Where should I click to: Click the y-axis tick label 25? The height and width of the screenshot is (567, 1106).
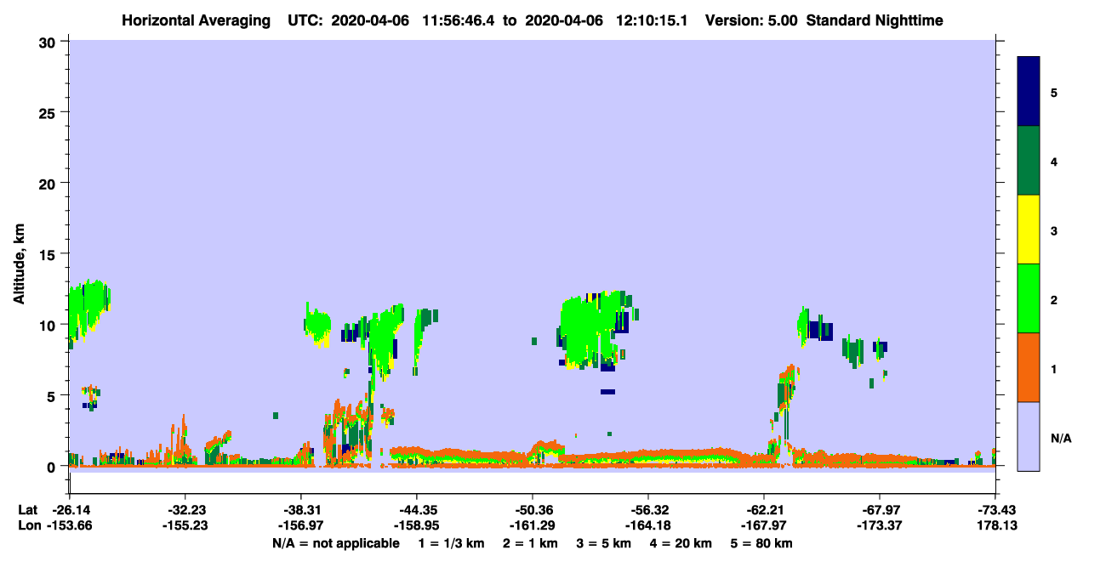49,112
